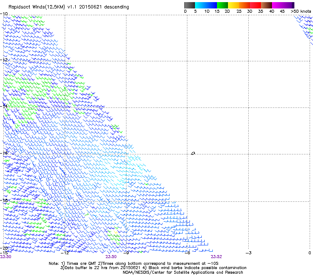Click the green 15-20 knots color segment

click(x=222, y=5)
